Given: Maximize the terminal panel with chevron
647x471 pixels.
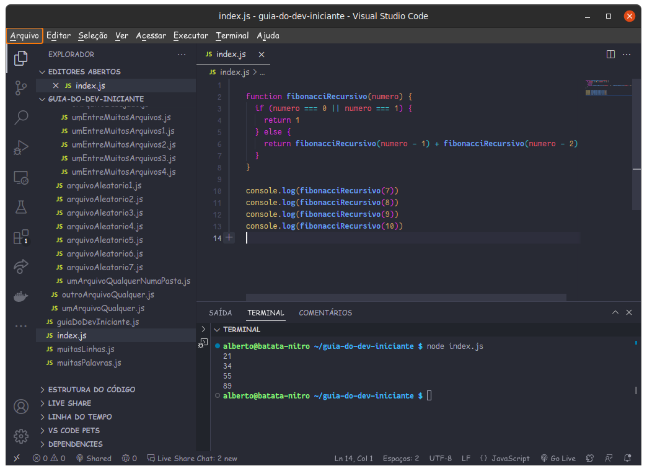Looking at the screenshot, I should click(x=615, y=313).
